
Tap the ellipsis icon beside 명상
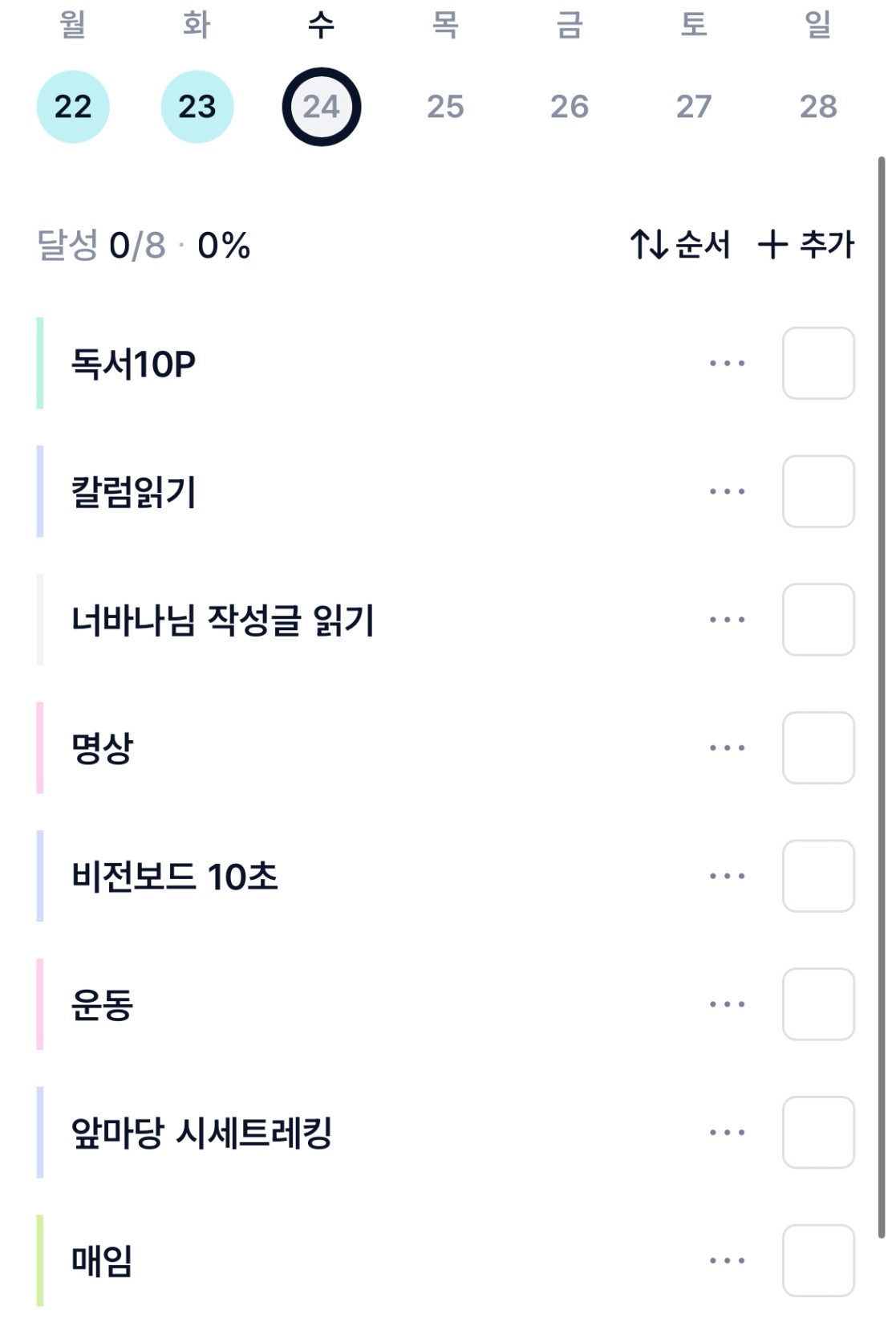(x=727, y=748)
